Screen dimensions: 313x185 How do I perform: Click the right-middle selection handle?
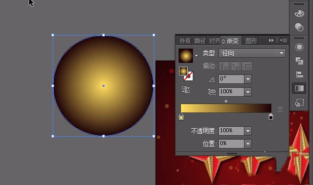[154, 86]
